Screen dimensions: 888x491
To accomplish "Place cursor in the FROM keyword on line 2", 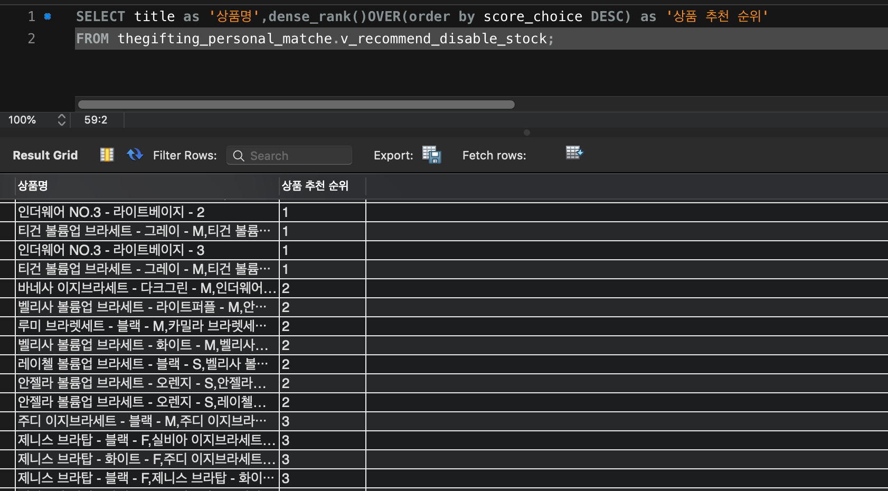I will [x=92, y=39].
